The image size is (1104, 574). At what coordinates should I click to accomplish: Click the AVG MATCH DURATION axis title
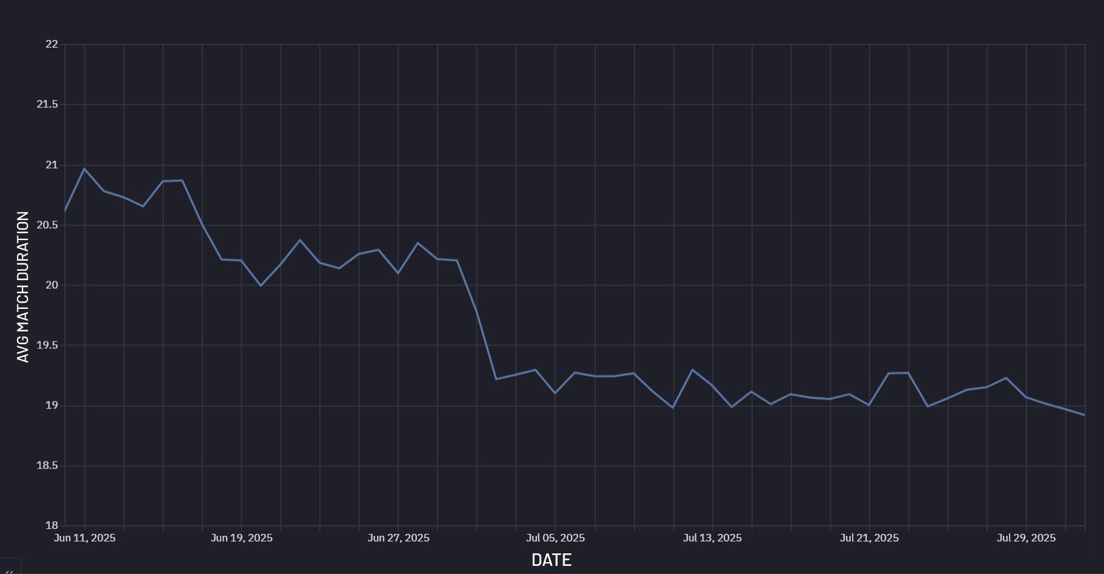click(x=23, y=287)
